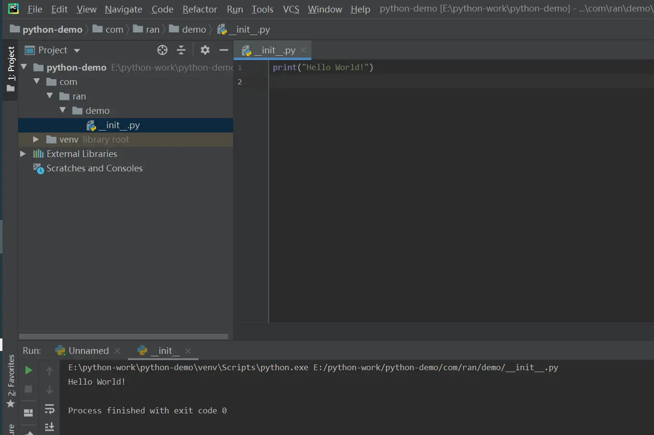Click "Process finished with exit code 0" text
This screenshot has width=654, height=435.
[148, 411]
